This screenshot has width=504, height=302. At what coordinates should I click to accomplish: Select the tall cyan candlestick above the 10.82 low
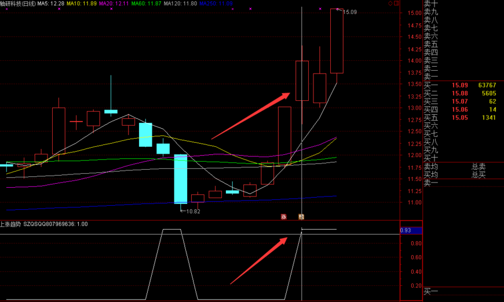181,179
